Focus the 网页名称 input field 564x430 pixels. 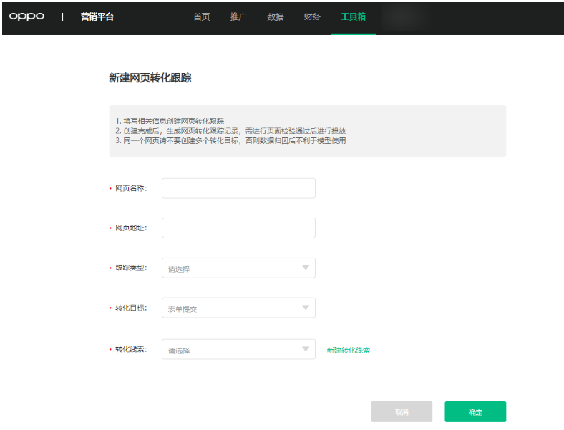(238, 188)
